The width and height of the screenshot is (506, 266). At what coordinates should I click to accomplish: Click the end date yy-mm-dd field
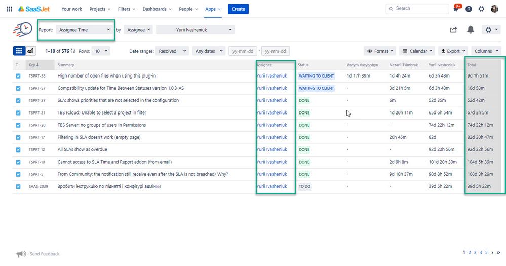click(x=276, y=51)
